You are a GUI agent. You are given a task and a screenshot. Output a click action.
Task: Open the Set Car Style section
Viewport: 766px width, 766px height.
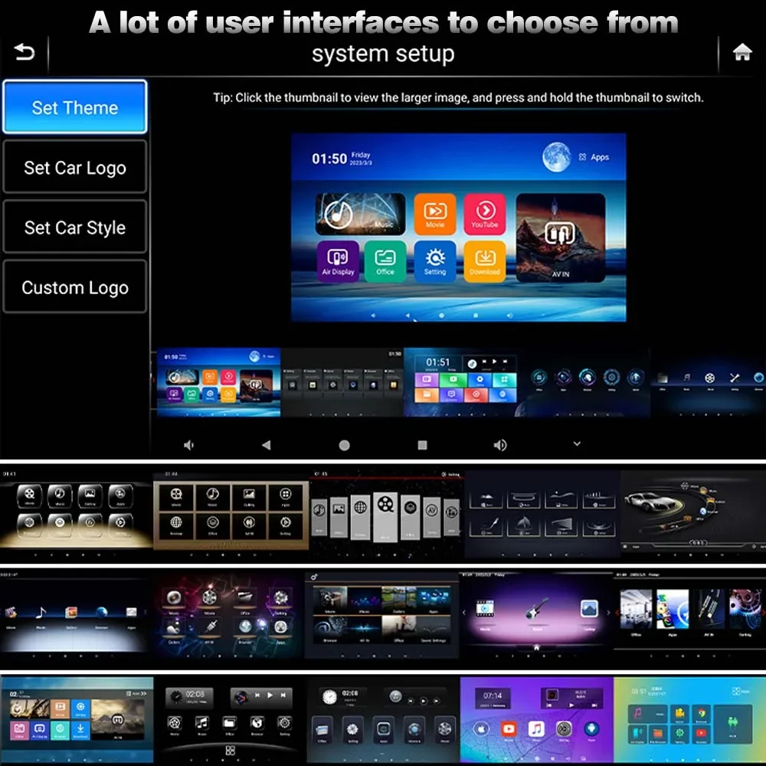[75, 228]
